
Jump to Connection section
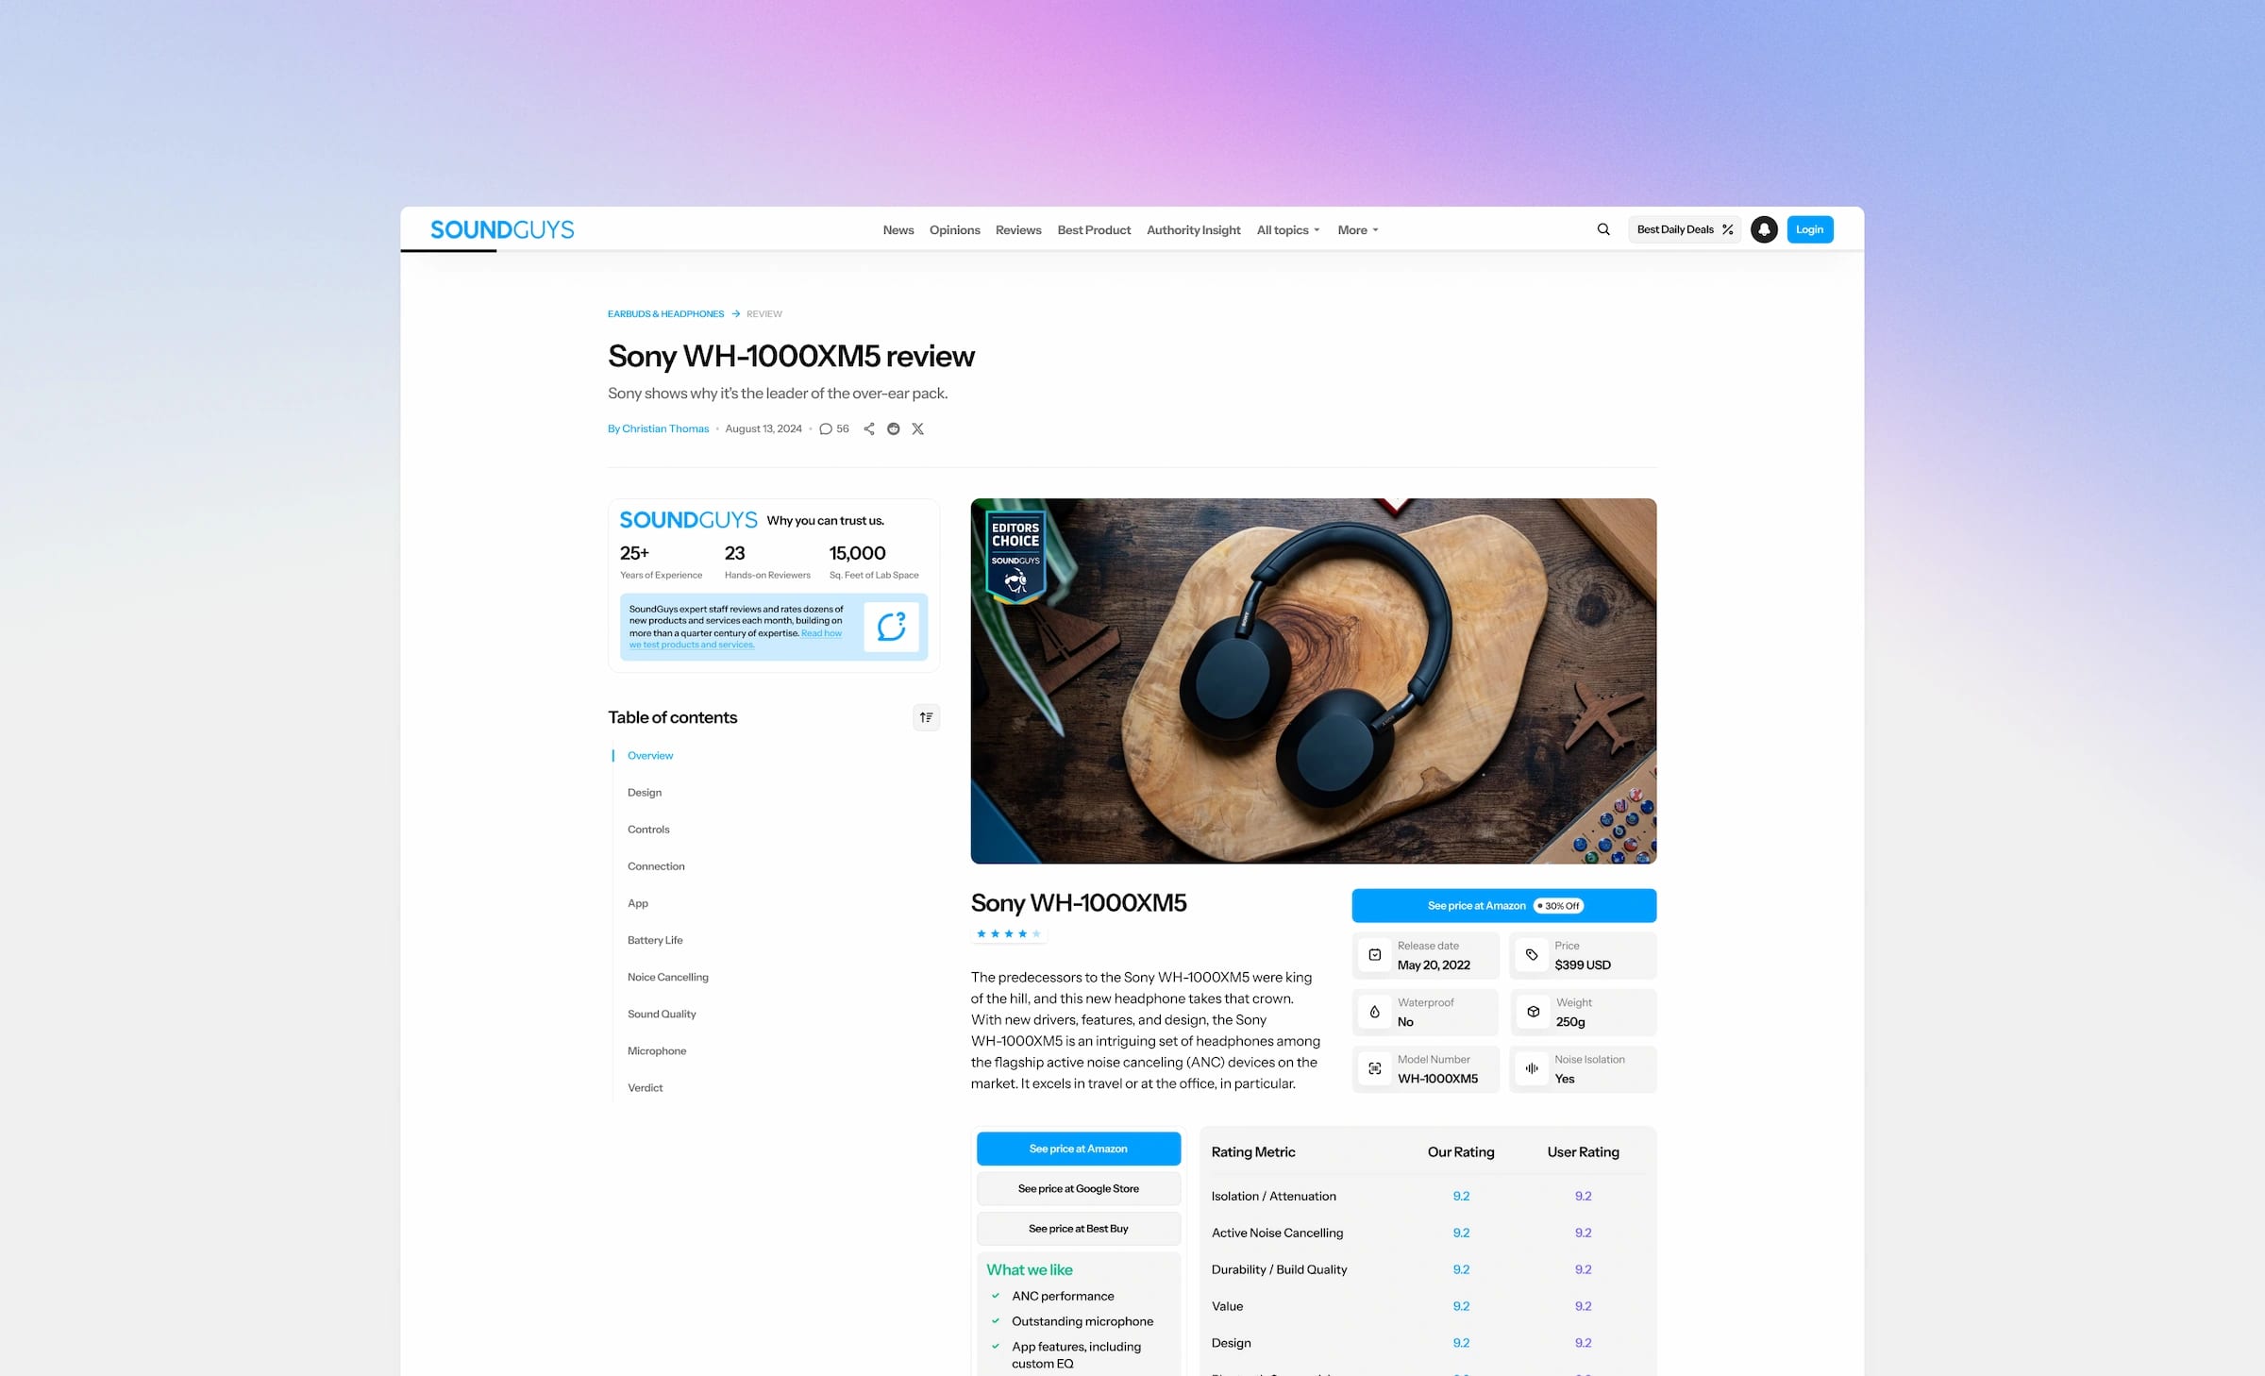coord(656,866)
